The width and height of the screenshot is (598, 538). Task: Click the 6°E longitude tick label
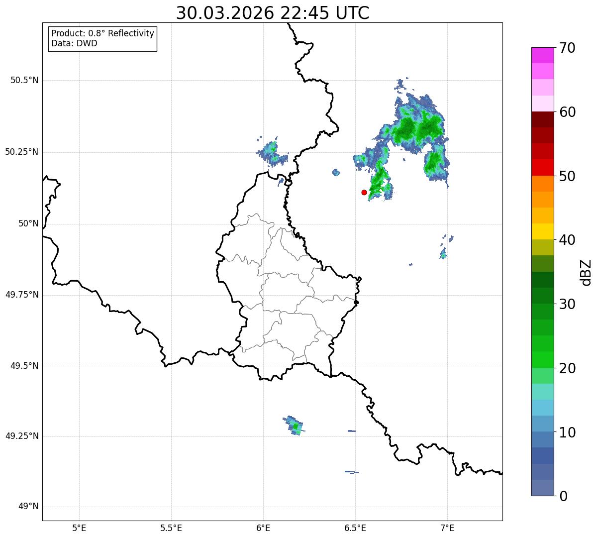point(263,528)
